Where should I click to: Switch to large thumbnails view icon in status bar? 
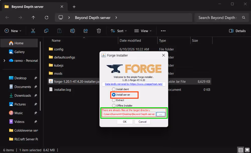pyautogui.click(x=247, y=150)
